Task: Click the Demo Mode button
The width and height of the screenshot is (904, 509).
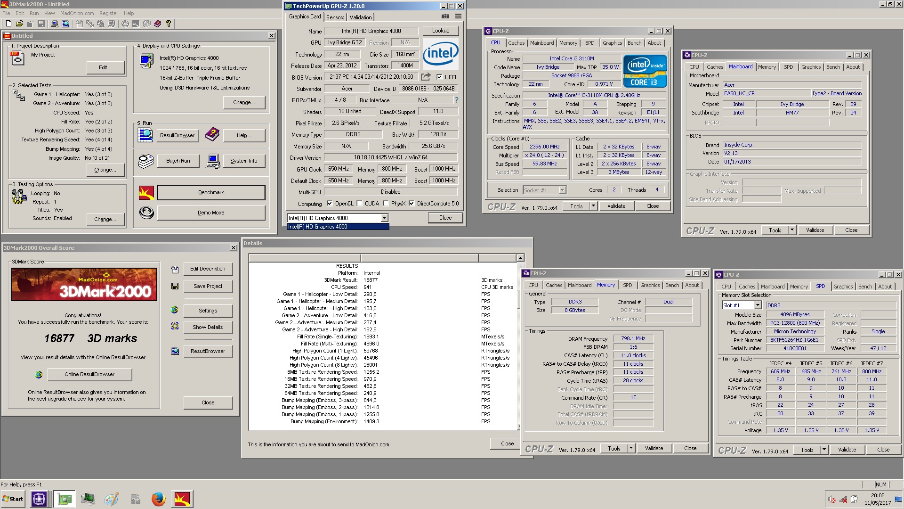Action: (x=211, y=213)
